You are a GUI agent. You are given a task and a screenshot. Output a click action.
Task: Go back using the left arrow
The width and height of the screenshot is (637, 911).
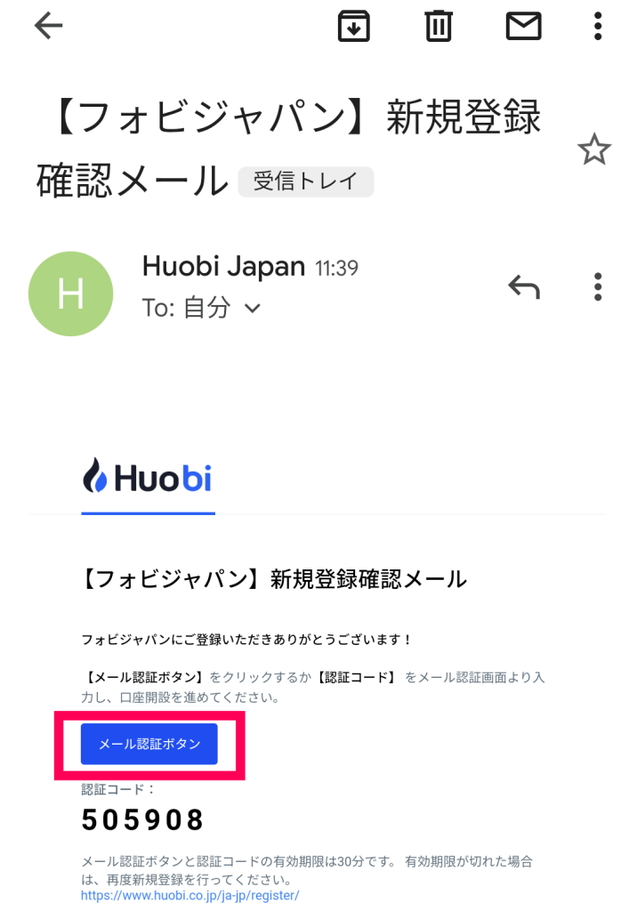coord(48,26)
